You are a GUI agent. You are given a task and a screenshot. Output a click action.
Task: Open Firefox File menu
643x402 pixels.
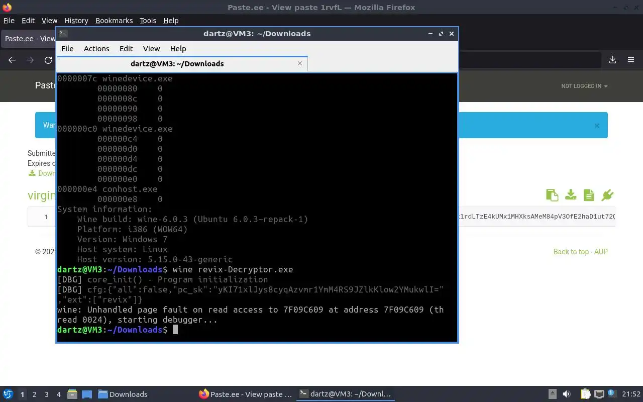point(9,21)
